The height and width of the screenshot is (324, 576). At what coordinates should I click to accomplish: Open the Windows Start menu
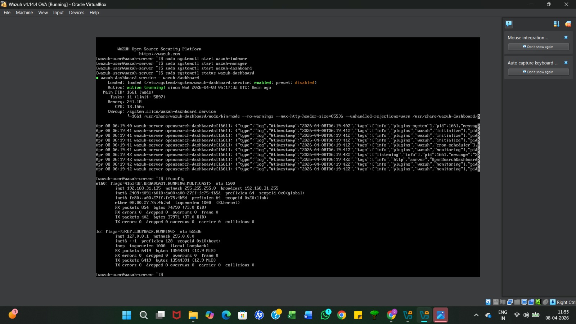click(127, 315)
